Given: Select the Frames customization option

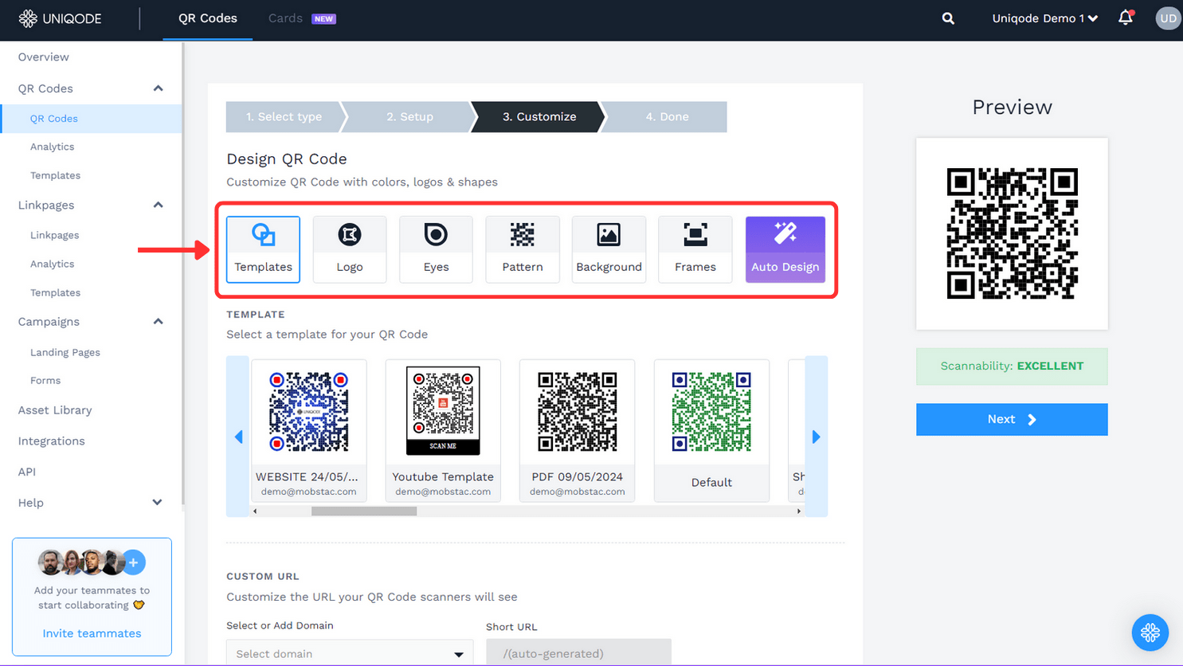Looking at the screenshot, I should click(x=695, y=249).
